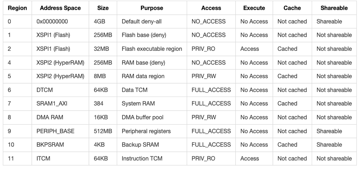Click the 'System RAM' purpose cell

[x=138, y=104]
